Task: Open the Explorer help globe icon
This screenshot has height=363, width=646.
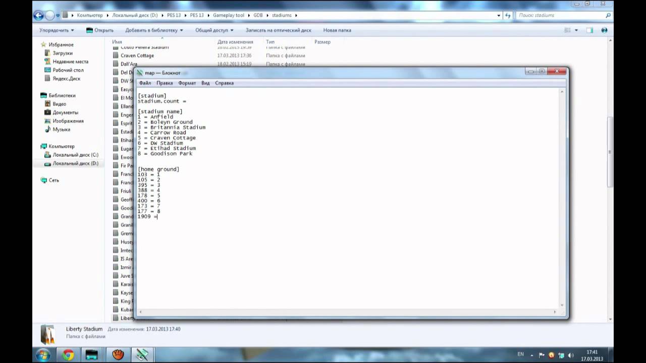Action: coord(604,30)
